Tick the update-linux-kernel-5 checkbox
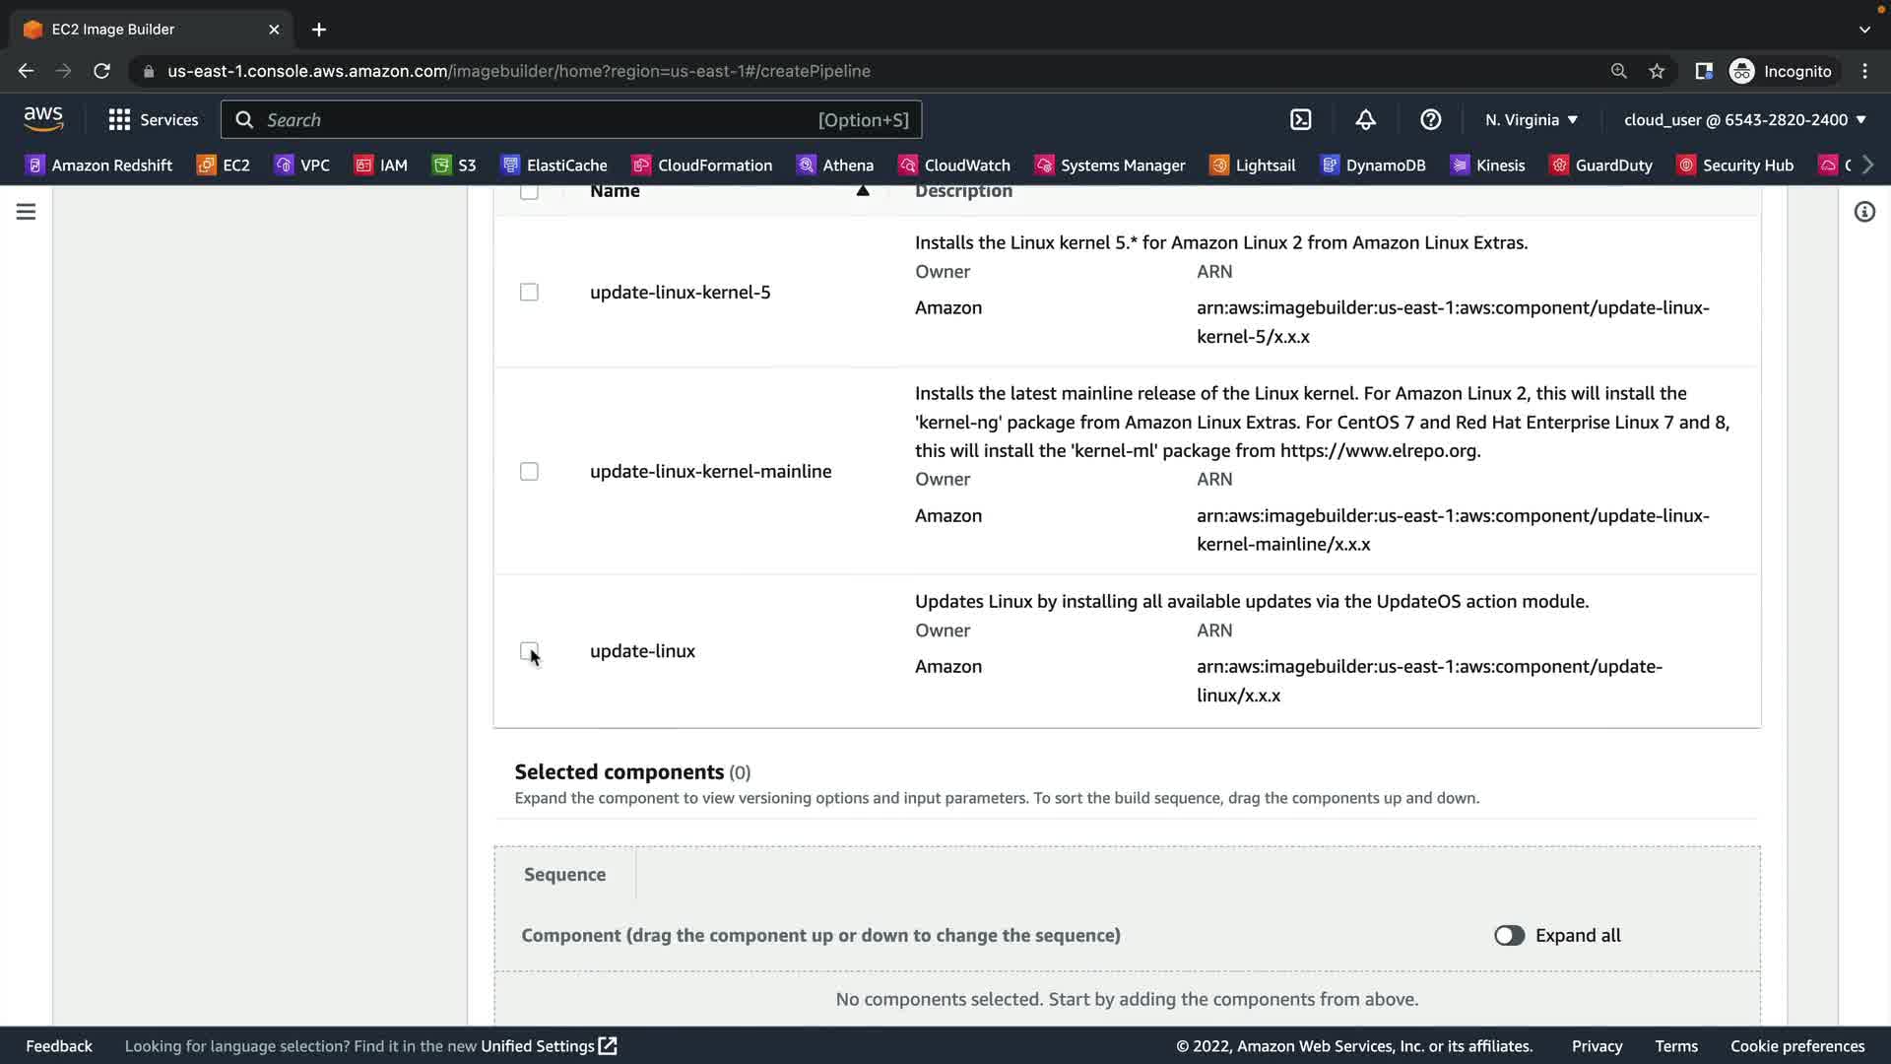The width and height of the screenshot is (1891, 1064). pos(529,292)
